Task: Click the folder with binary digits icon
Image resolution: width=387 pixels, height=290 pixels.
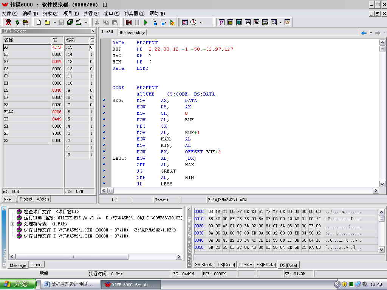Action: coord(25,22)
